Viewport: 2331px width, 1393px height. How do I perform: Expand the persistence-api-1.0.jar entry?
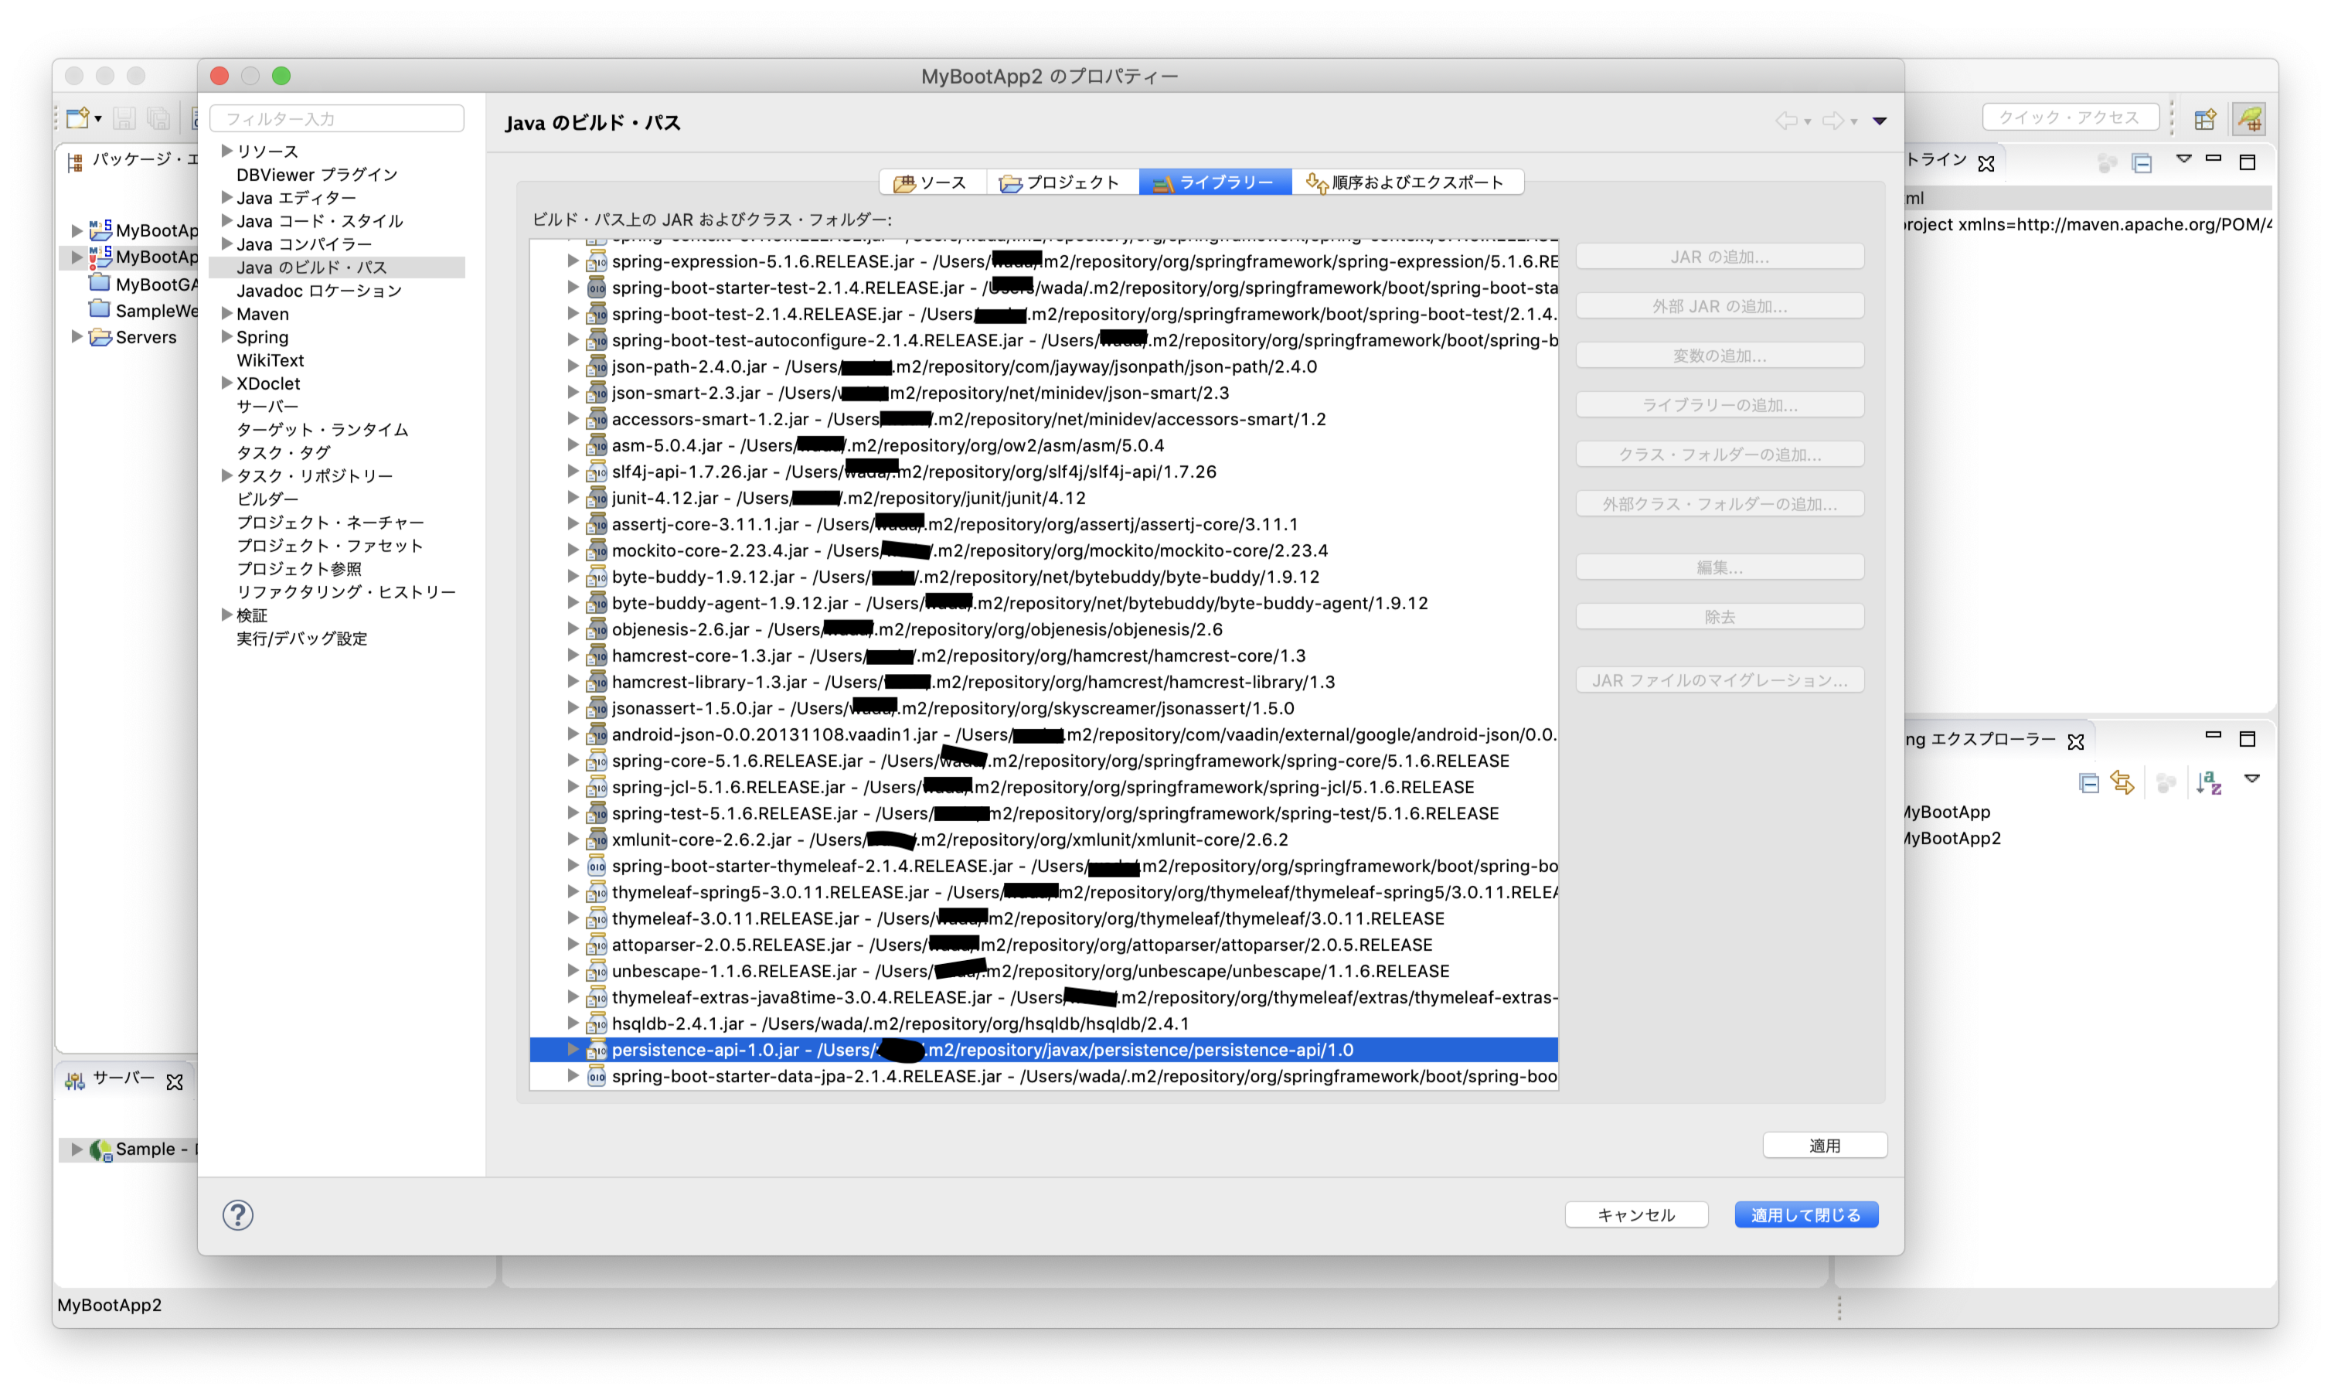[x=573, y=1050]
